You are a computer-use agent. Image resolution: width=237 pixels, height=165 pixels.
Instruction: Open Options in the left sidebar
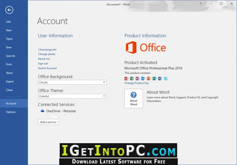point(11,112)
